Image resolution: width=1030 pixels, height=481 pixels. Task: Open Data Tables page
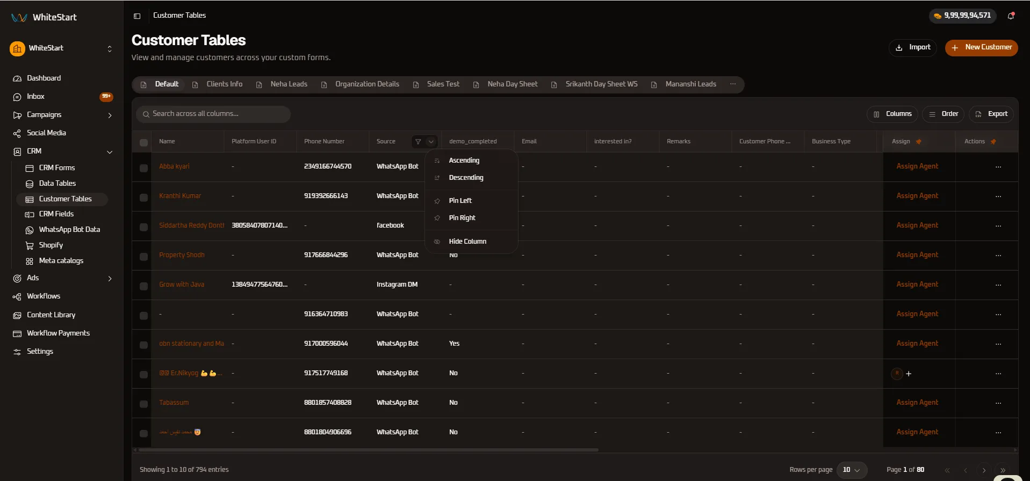point(57,184)
